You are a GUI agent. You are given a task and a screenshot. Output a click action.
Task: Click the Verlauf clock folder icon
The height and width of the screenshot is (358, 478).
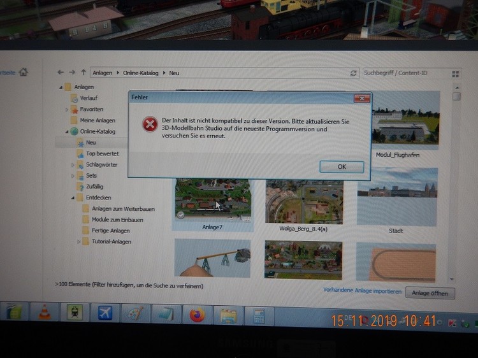coord(74,98)
